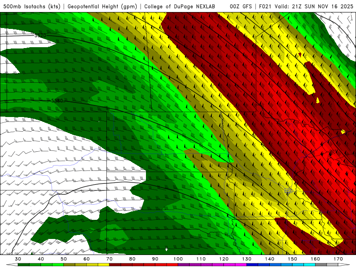Click the 160 label on the color scale

pos(316,259)
